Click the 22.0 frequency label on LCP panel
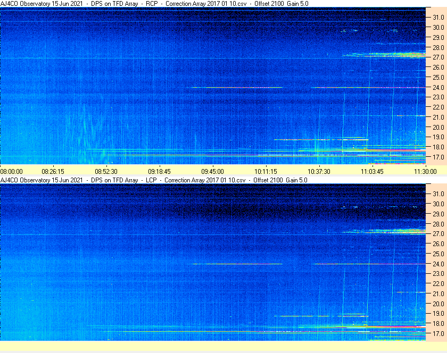 click(438, 283)
